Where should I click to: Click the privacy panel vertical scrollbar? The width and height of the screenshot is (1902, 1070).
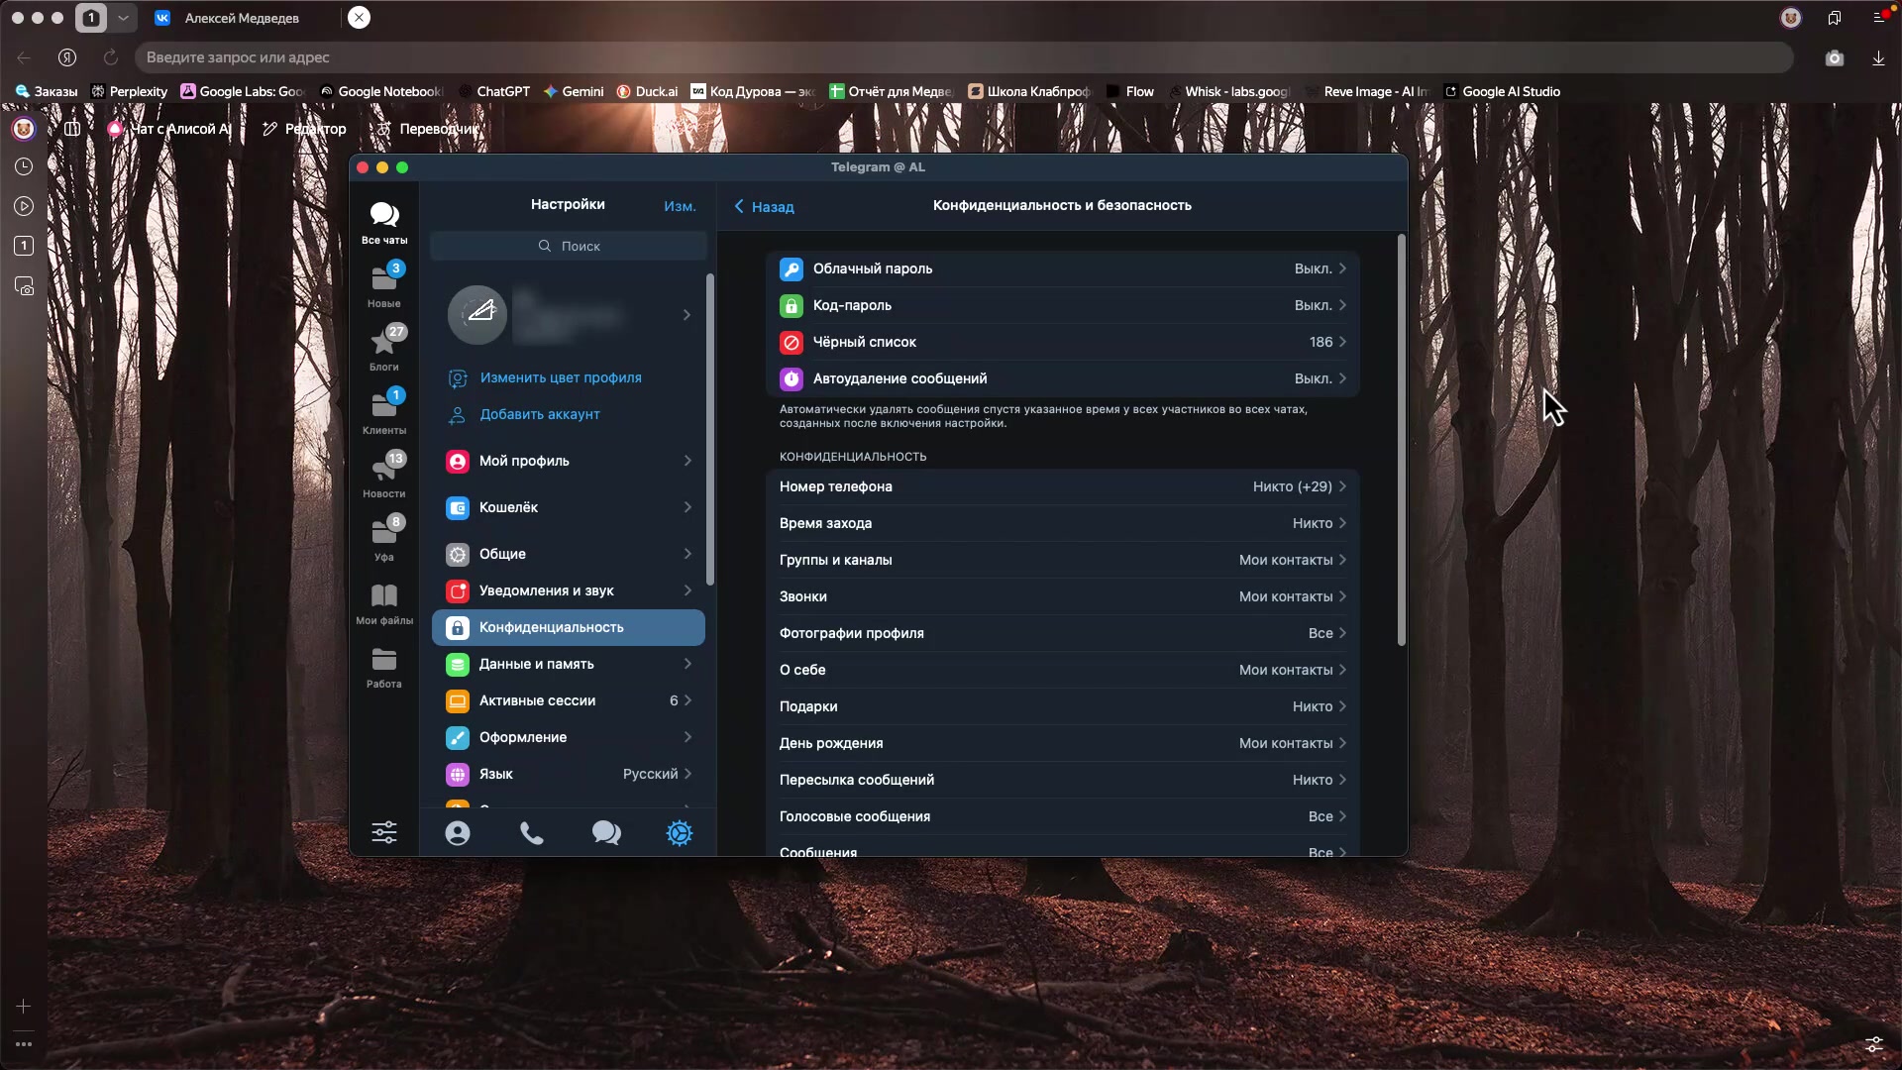(1401, 441)
